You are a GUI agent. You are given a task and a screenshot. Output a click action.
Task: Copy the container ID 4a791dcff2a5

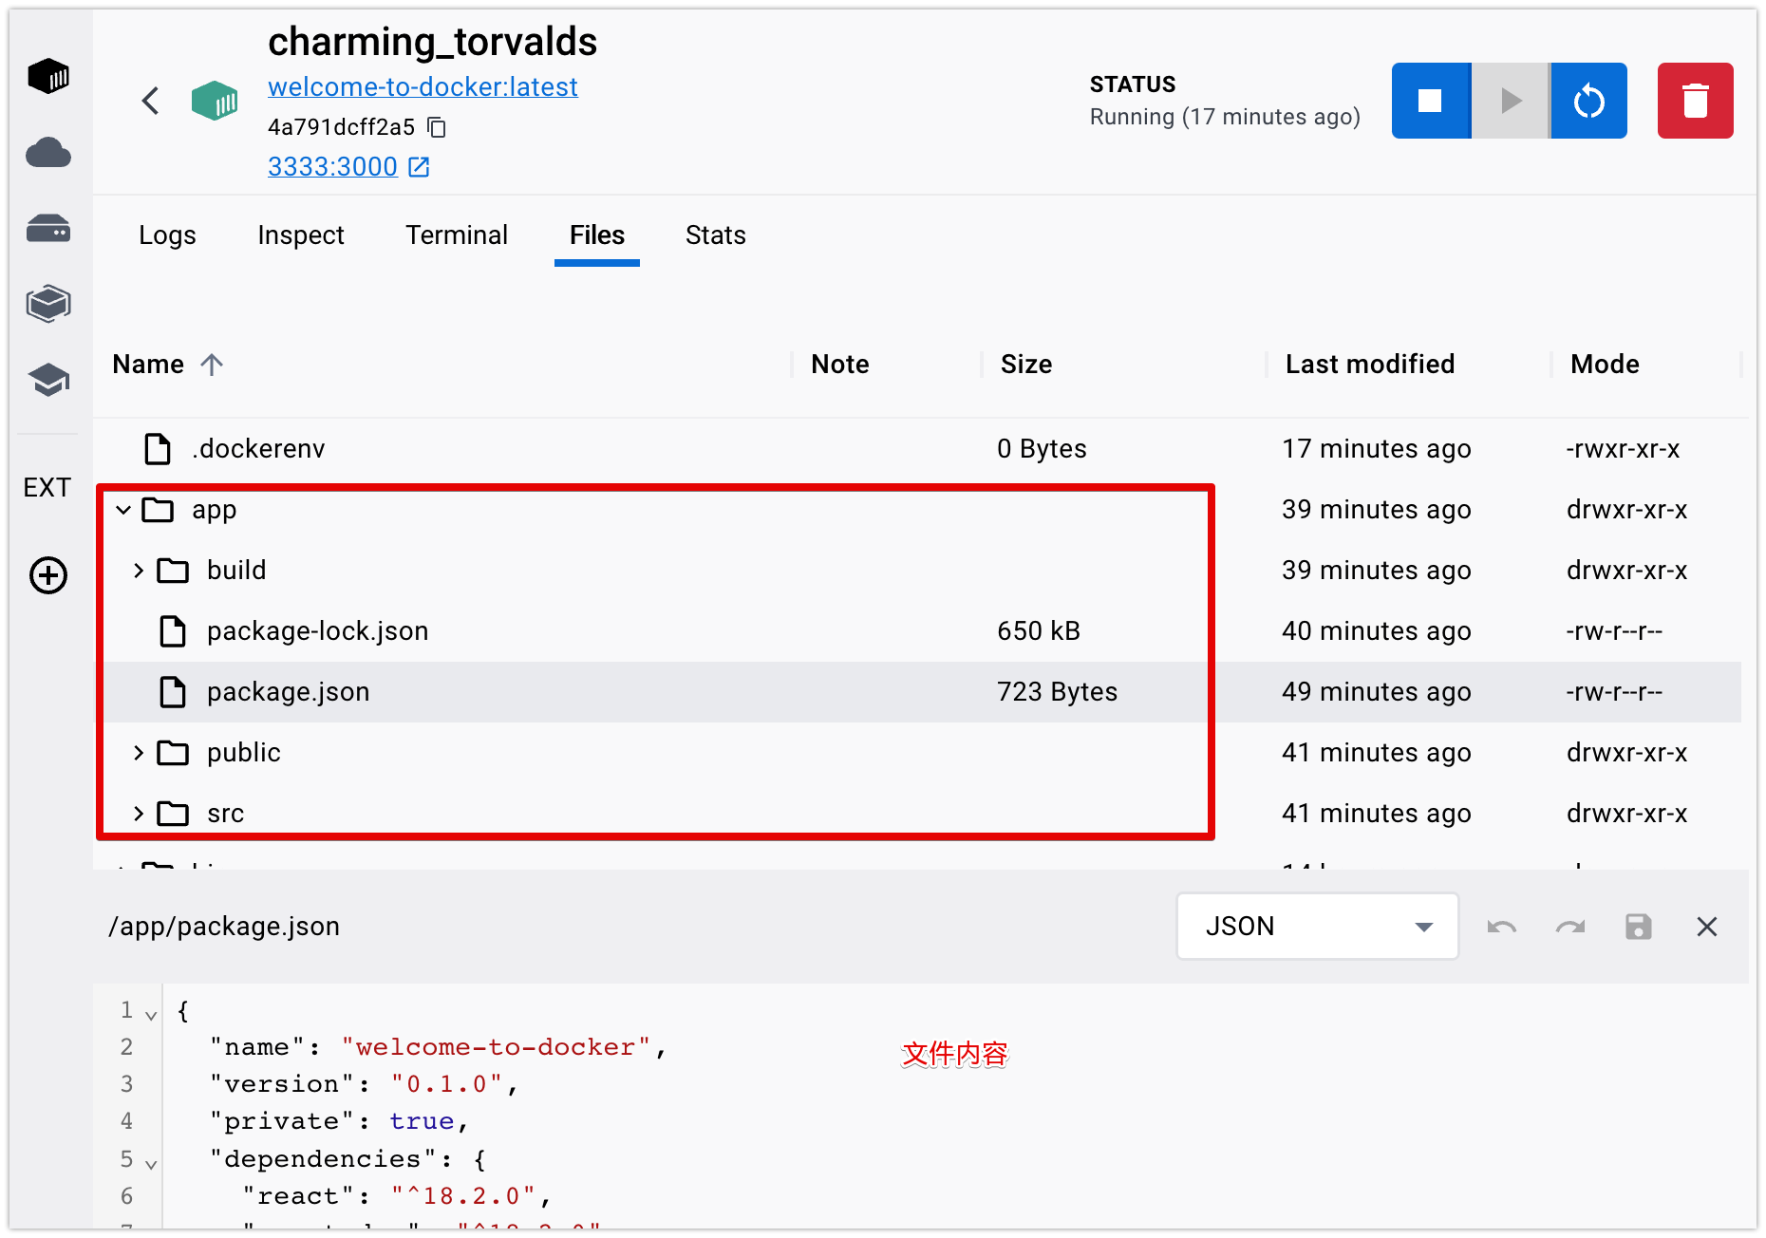click(x=437, y=127)
